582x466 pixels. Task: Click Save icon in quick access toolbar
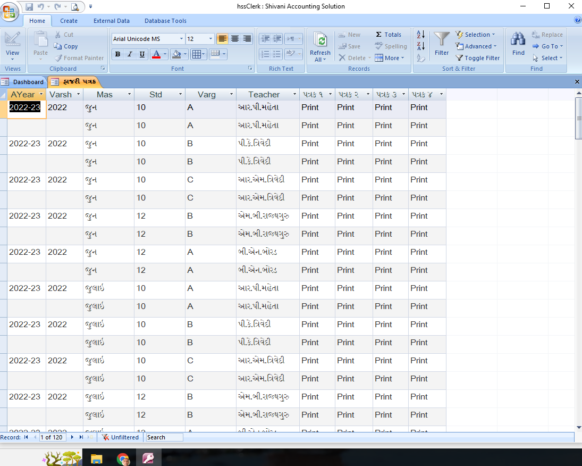tap(29, 7)
